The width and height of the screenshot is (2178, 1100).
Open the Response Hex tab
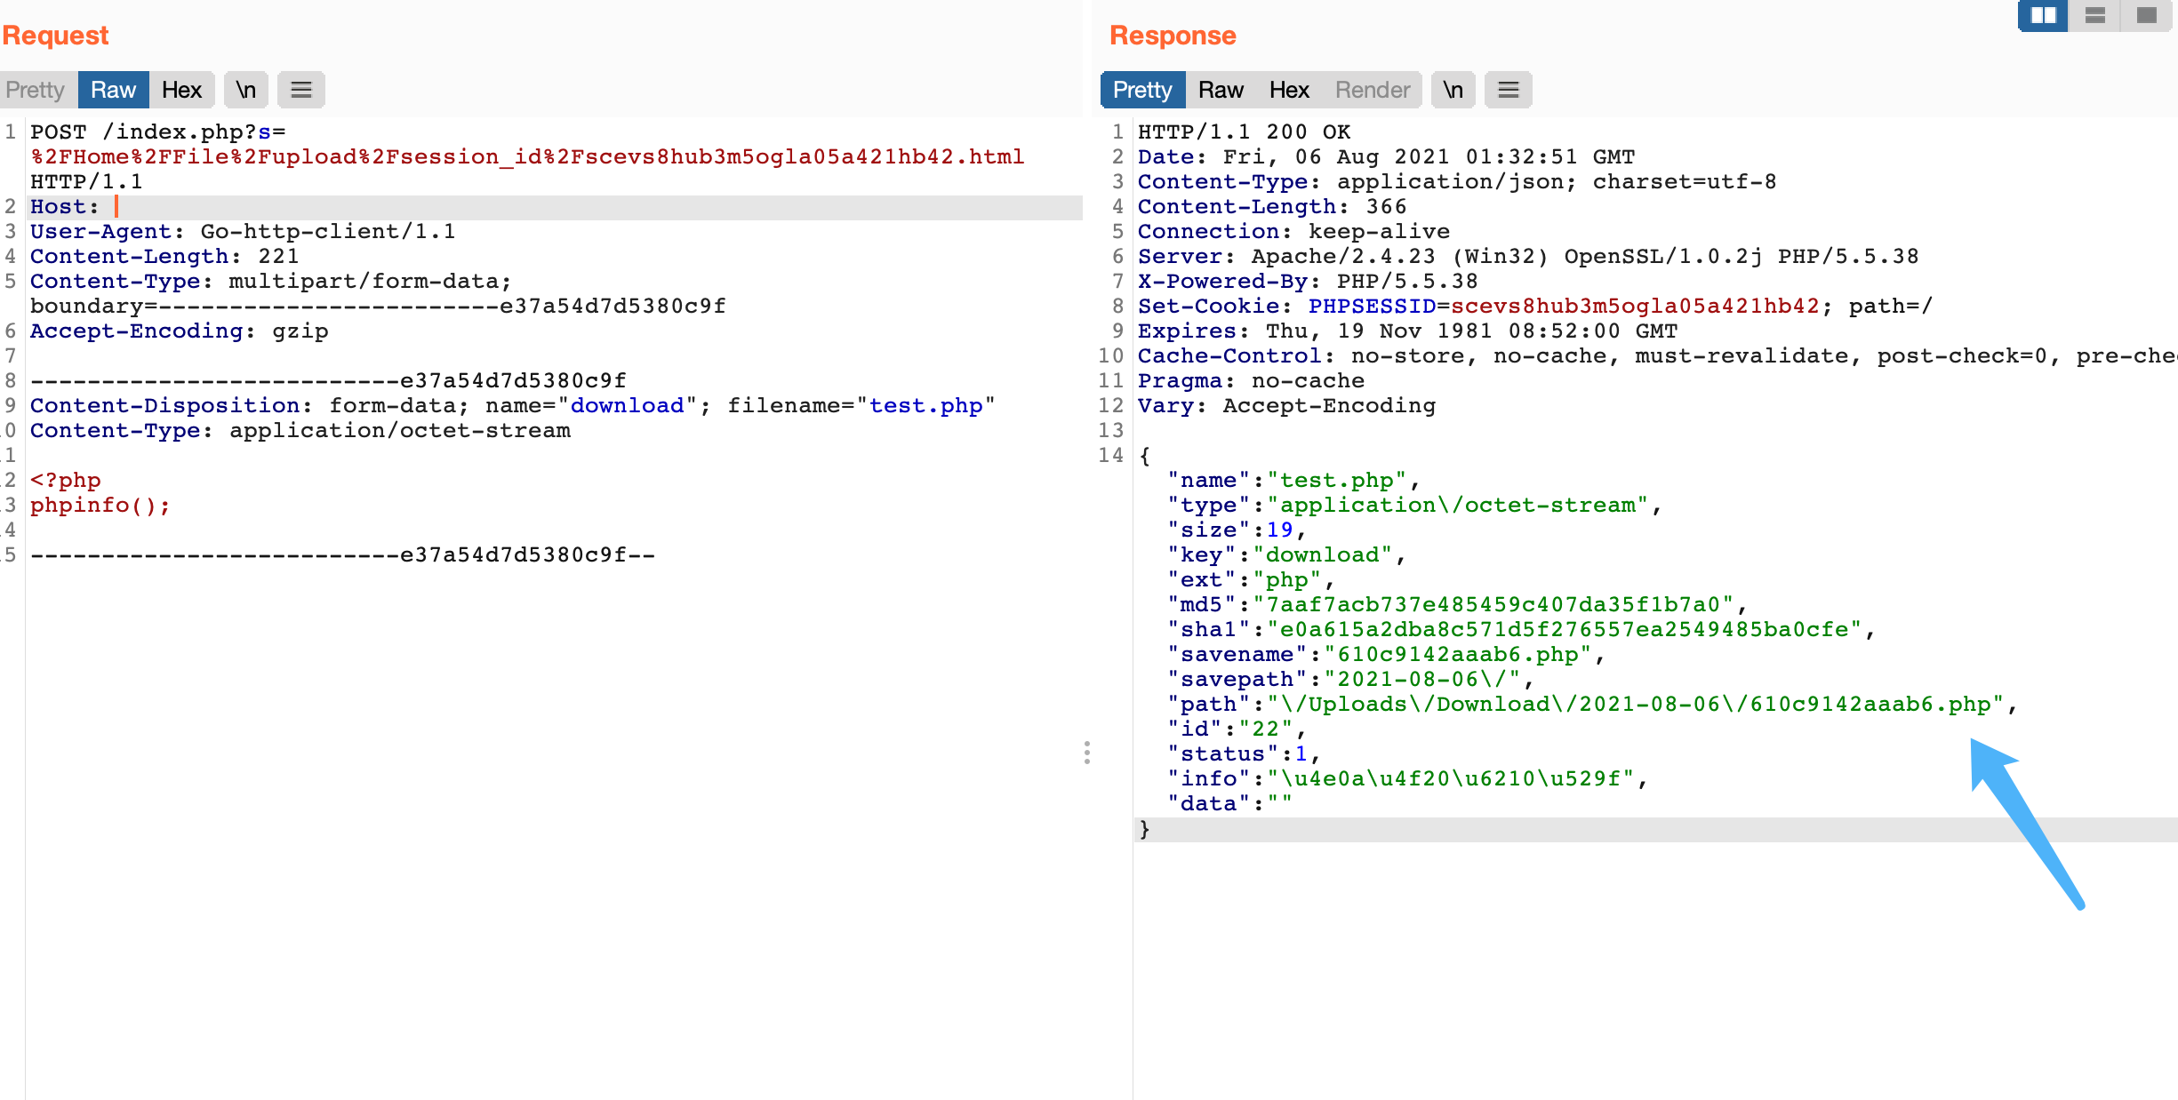pos(1289,90)
